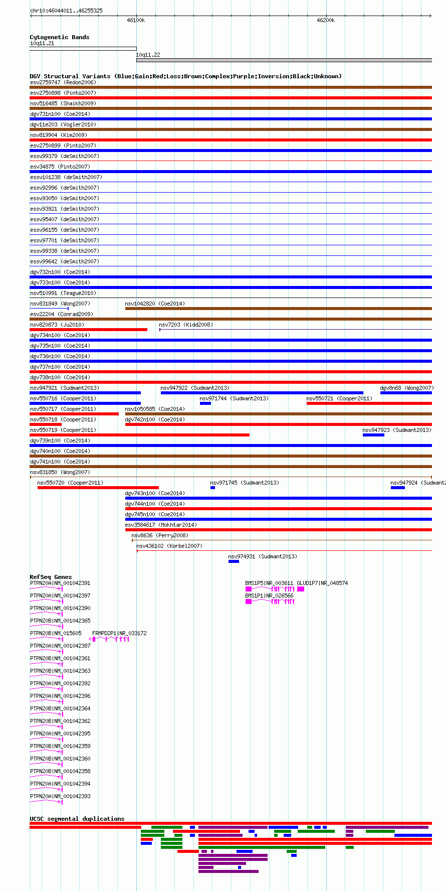Click red bar of nsv550721 (Cooper2011)

(369, 403)
